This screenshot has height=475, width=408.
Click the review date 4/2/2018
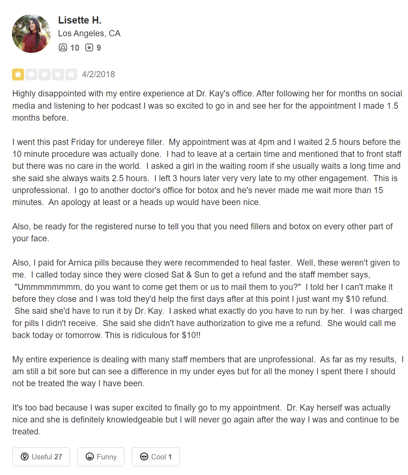98,74
